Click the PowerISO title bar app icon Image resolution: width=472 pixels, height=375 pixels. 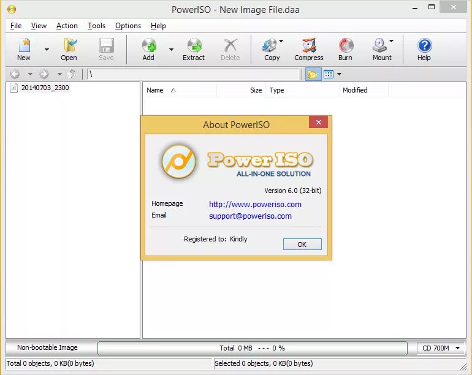click(x=12, y=9)
